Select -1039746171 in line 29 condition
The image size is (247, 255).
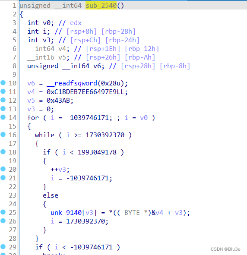tap(91, 247)
